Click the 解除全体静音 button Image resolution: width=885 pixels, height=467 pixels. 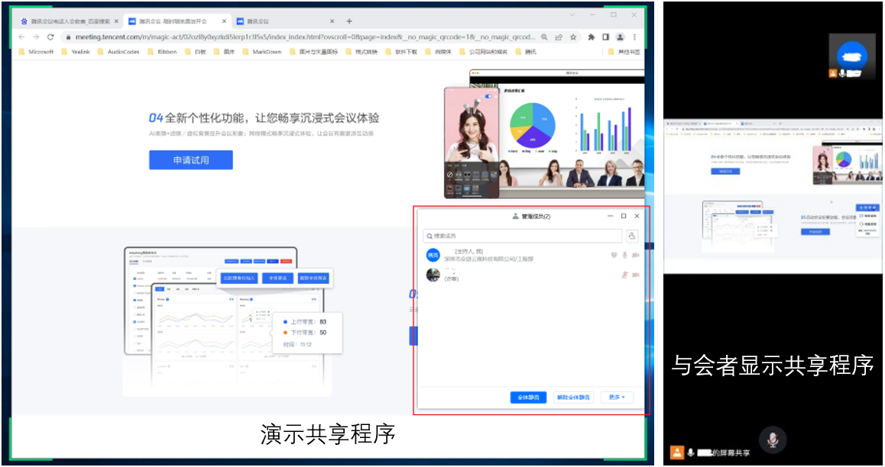[x=573, y=397]
